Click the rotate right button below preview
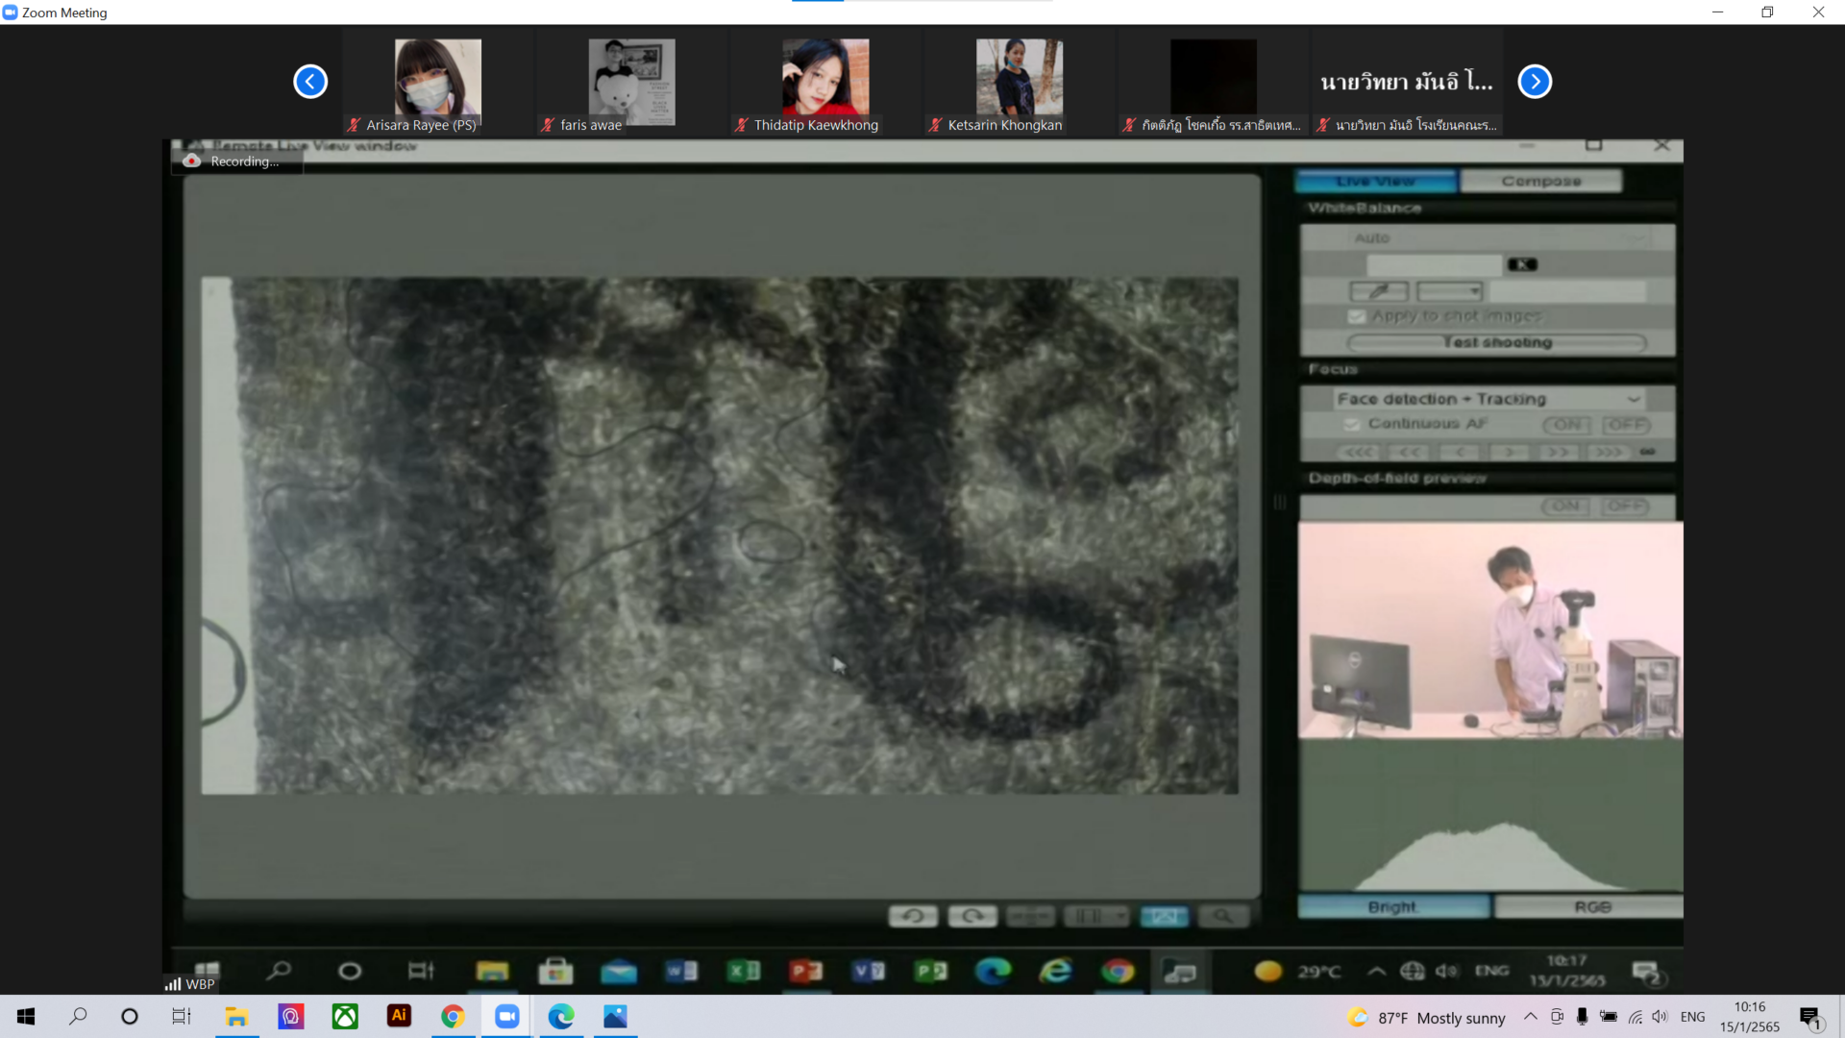 click(x=972, y=916)
